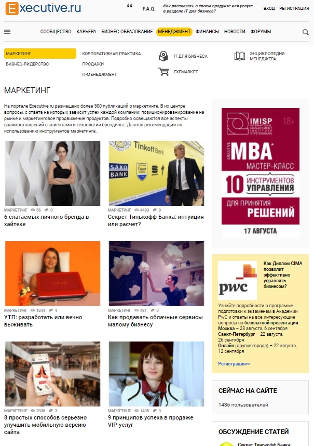Click the Энциклопедия менеджера book icon
The image size is (314, 446).
pyautogui.click(x=240, y=56)
